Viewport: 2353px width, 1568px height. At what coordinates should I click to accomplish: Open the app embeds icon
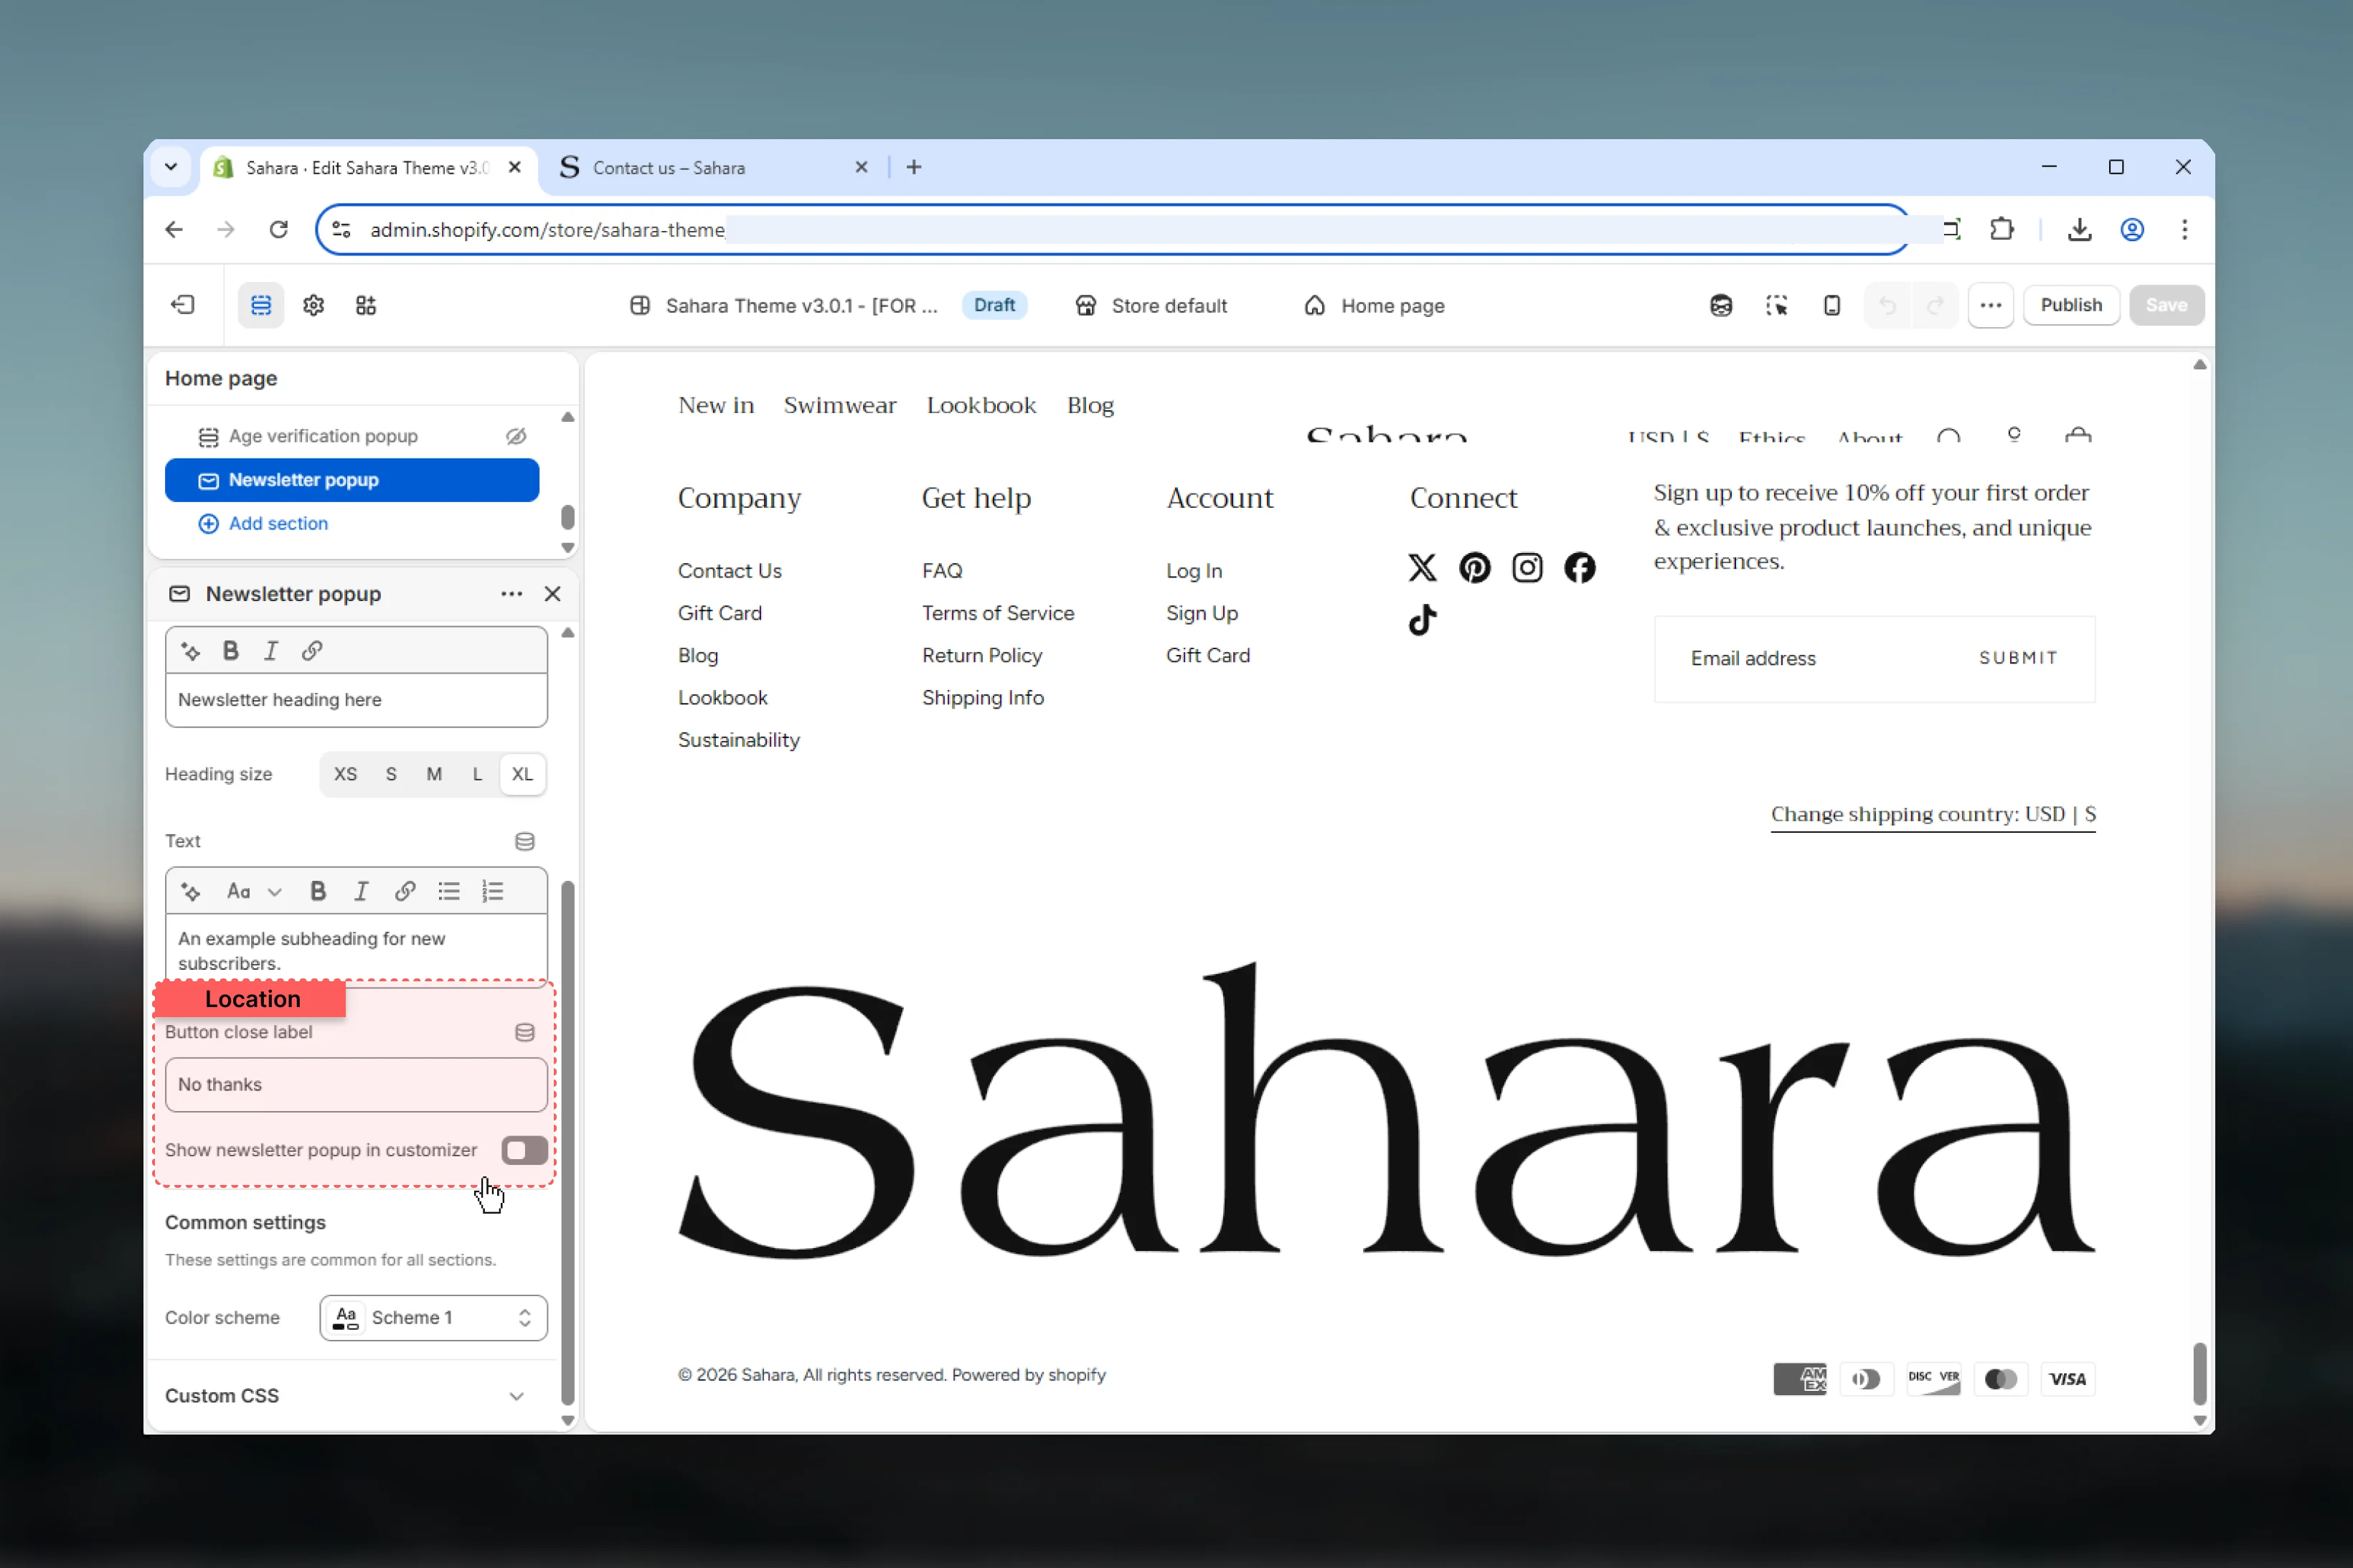(x=366, y=305)
